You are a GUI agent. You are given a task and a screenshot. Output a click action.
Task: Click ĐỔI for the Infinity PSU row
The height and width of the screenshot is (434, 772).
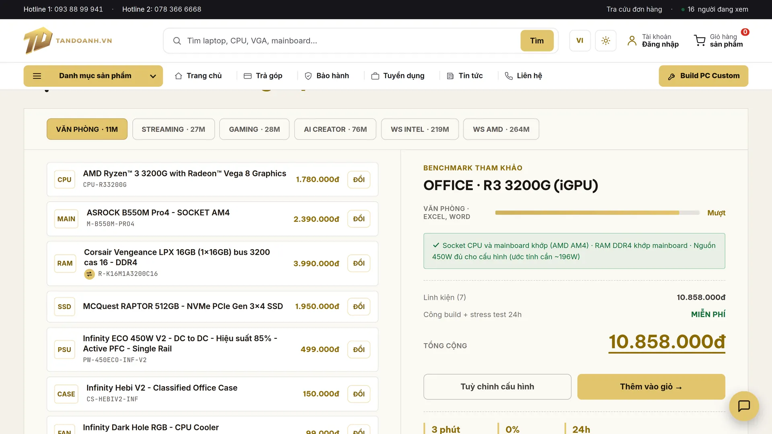point(359,350)
